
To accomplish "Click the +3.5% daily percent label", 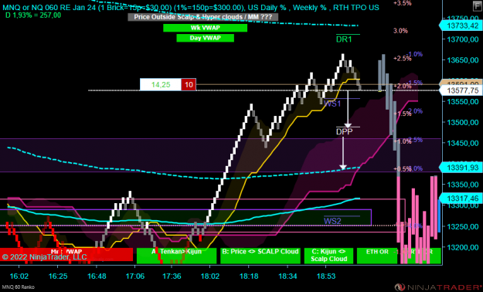I will tap(403, 3).
